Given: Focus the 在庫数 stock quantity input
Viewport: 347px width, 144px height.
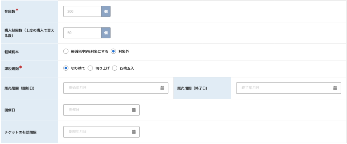Looking at the screenshot, I should pos(82,11).
